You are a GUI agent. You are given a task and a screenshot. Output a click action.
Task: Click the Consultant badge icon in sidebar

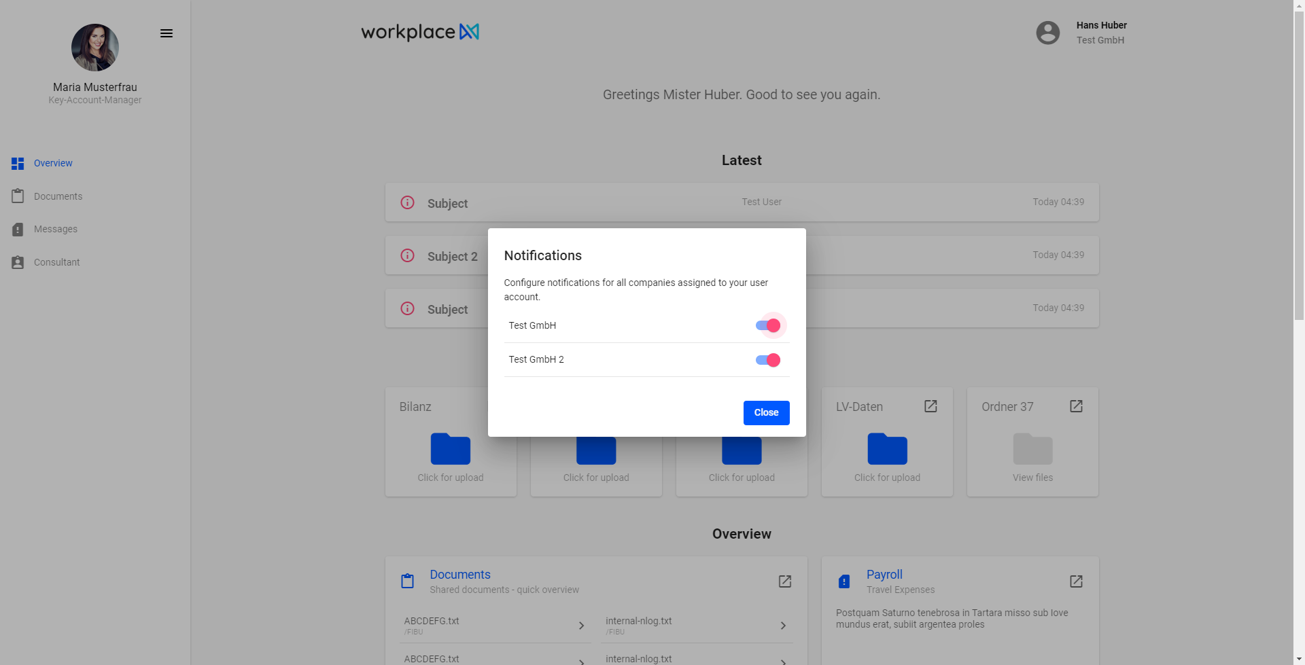click(18, 262)
